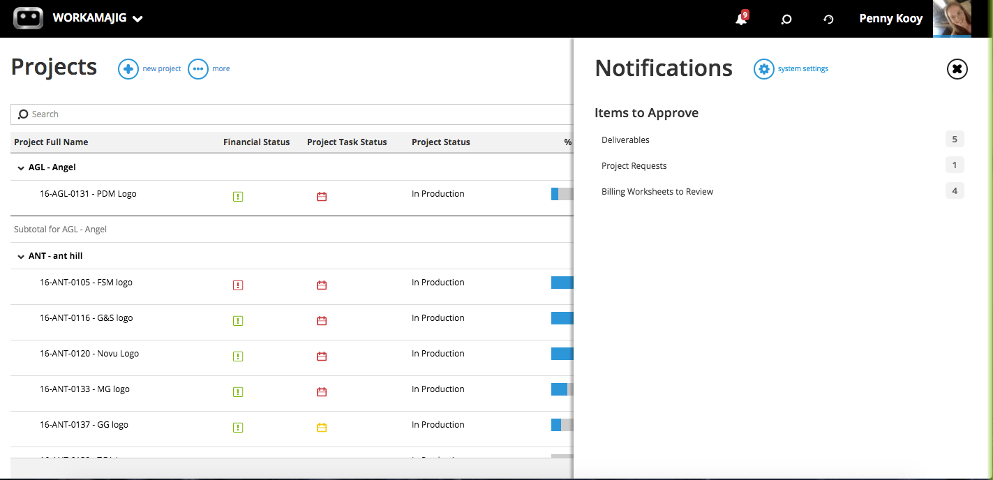The image size is (993, 480).
Task: Click the refresh history icon in top bar
Action: [828, 20]
